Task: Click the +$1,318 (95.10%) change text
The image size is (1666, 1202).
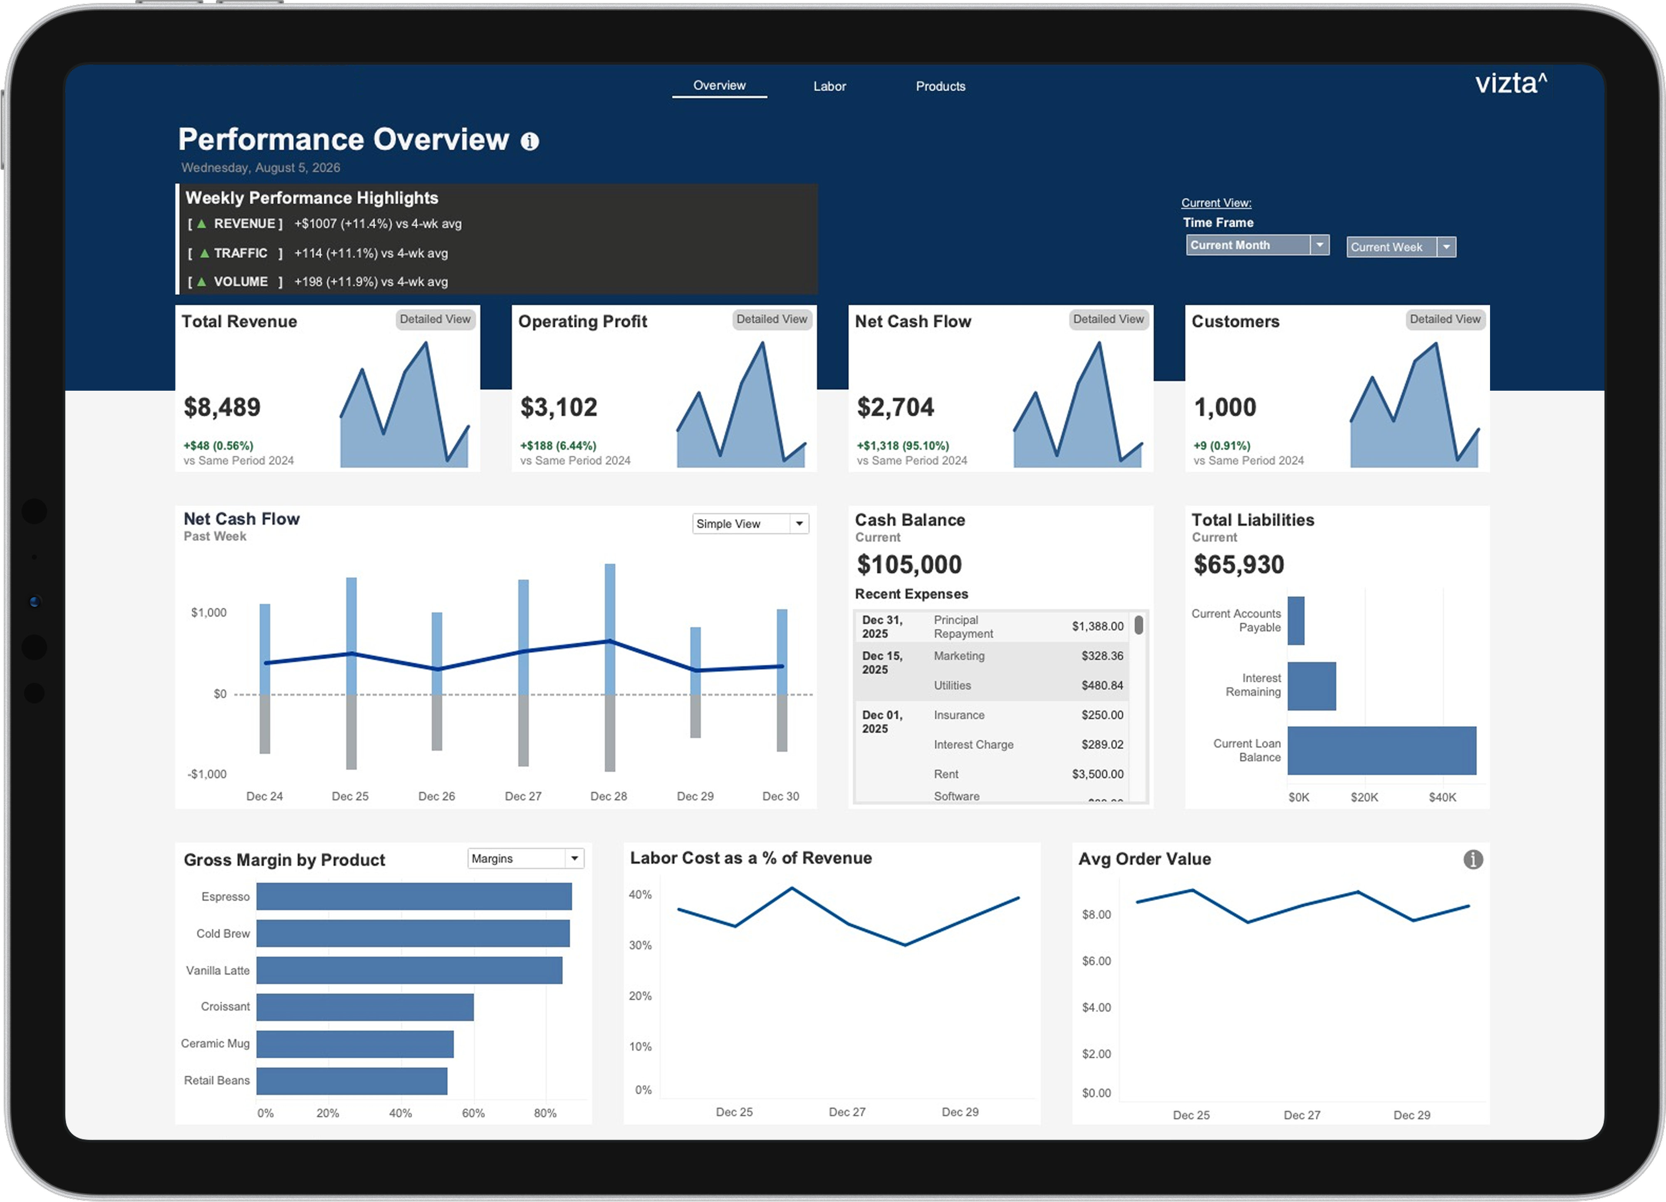Action: coord(903,445)
